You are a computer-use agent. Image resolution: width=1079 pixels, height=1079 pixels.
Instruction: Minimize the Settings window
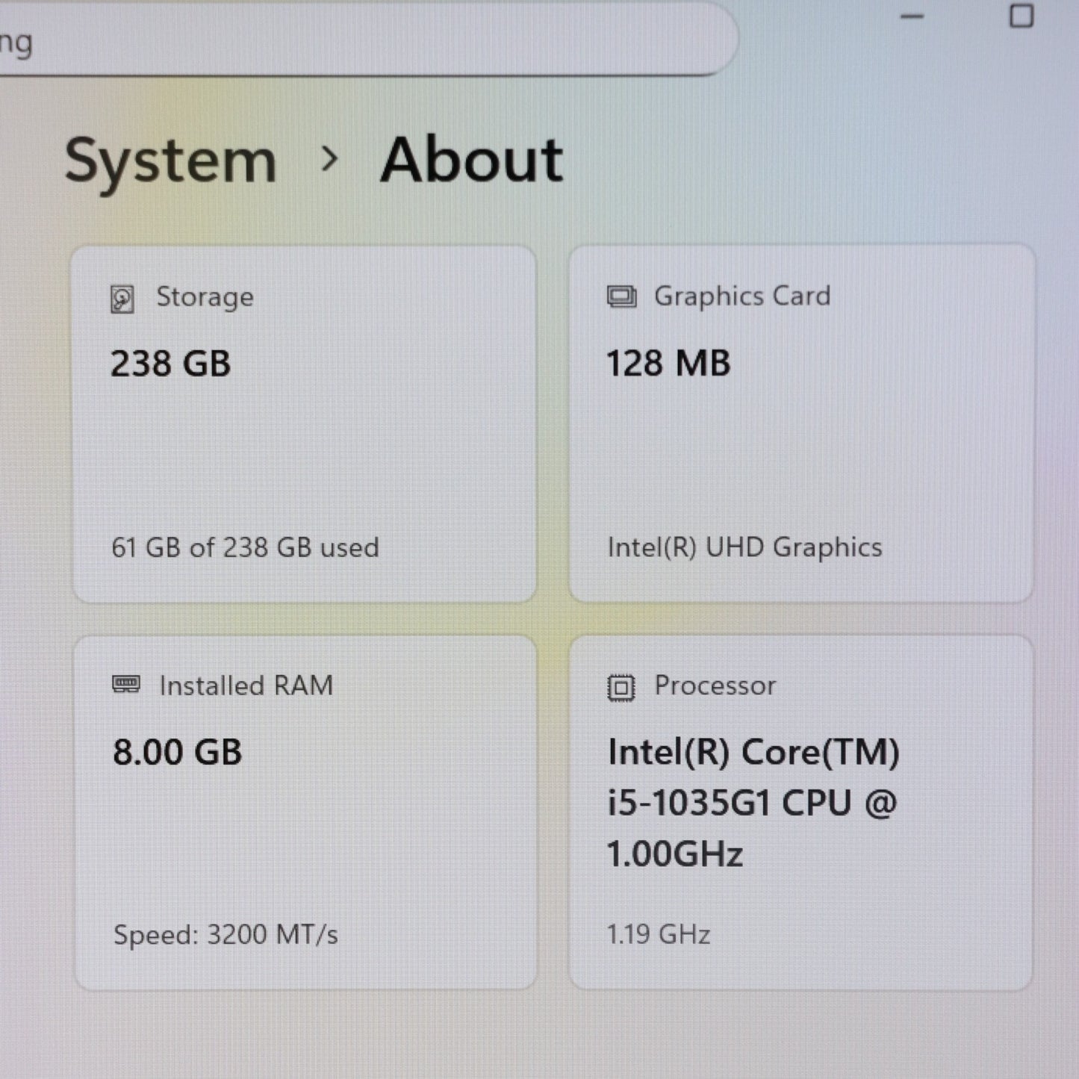(x=912, y=16)
